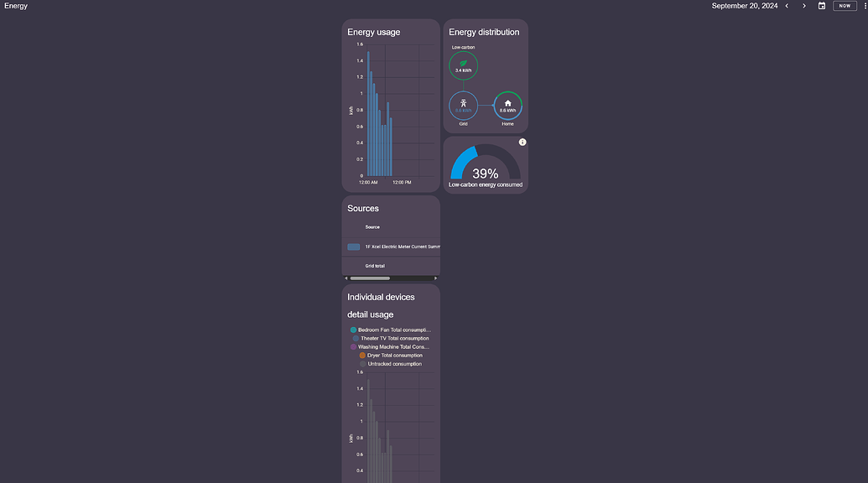Click the Energy page title
Screen dimensions: 868x483
click(x=16, y=6)
